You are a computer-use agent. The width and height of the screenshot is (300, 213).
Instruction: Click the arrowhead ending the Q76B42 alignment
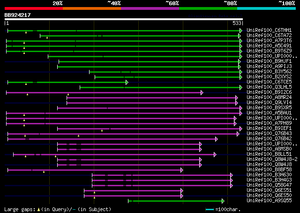pos(217,139)
